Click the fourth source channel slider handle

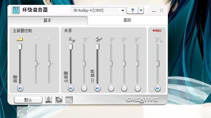[x=111, y=64]
